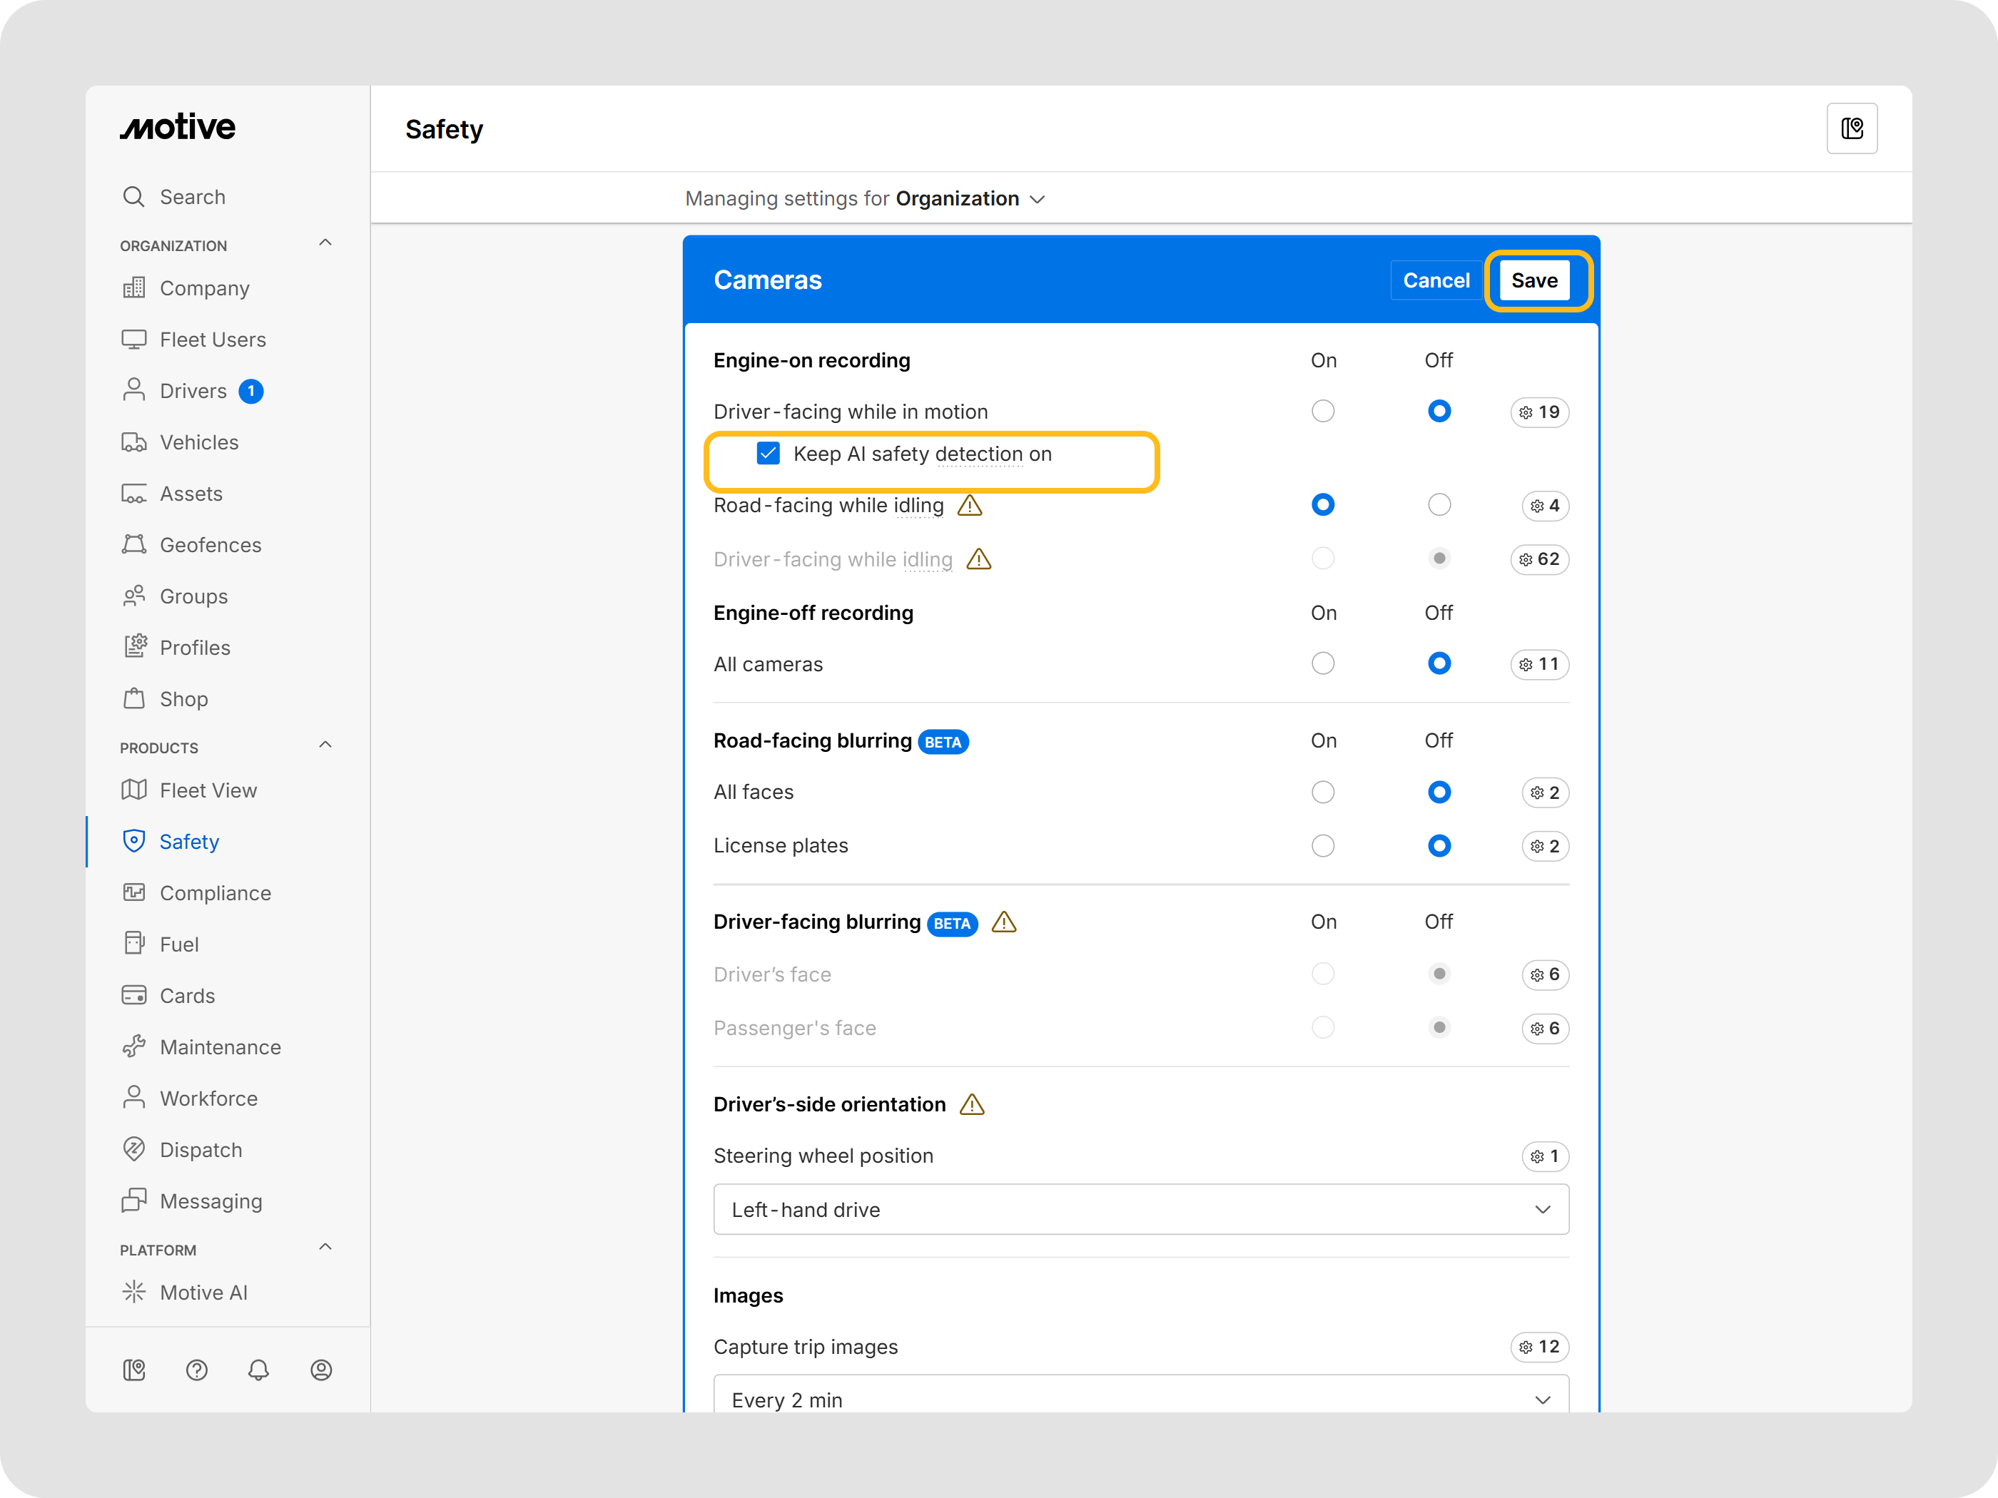Turn On All cameras engine-off recording
Image resolution: width=1998 pixels, height=1498 pixels.
(x=1322, y=663)
